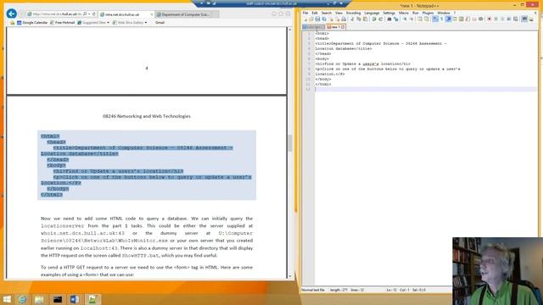Open the Gmail favorites link

tap(160, 23)
